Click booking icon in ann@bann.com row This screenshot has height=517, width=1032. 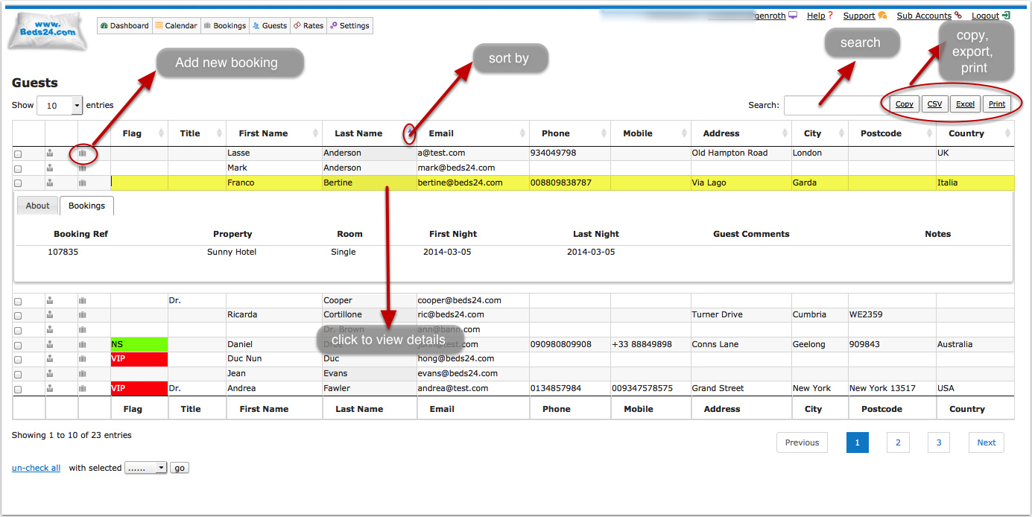pyautogui.click(x=83, y=330)
